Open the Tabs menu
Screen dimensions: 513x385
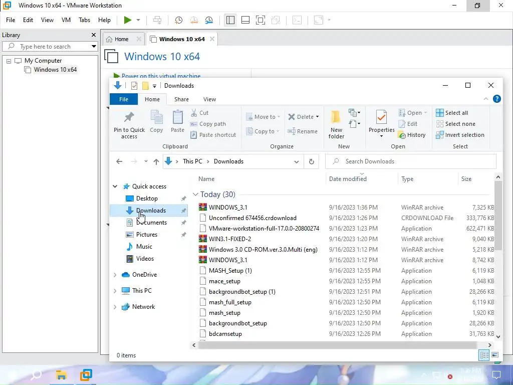click(x=84, y=20)
